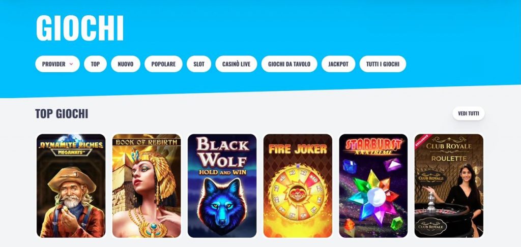Screen dimensions: 521x247
Task: Choose the Jackpot category
Action: 338,64
